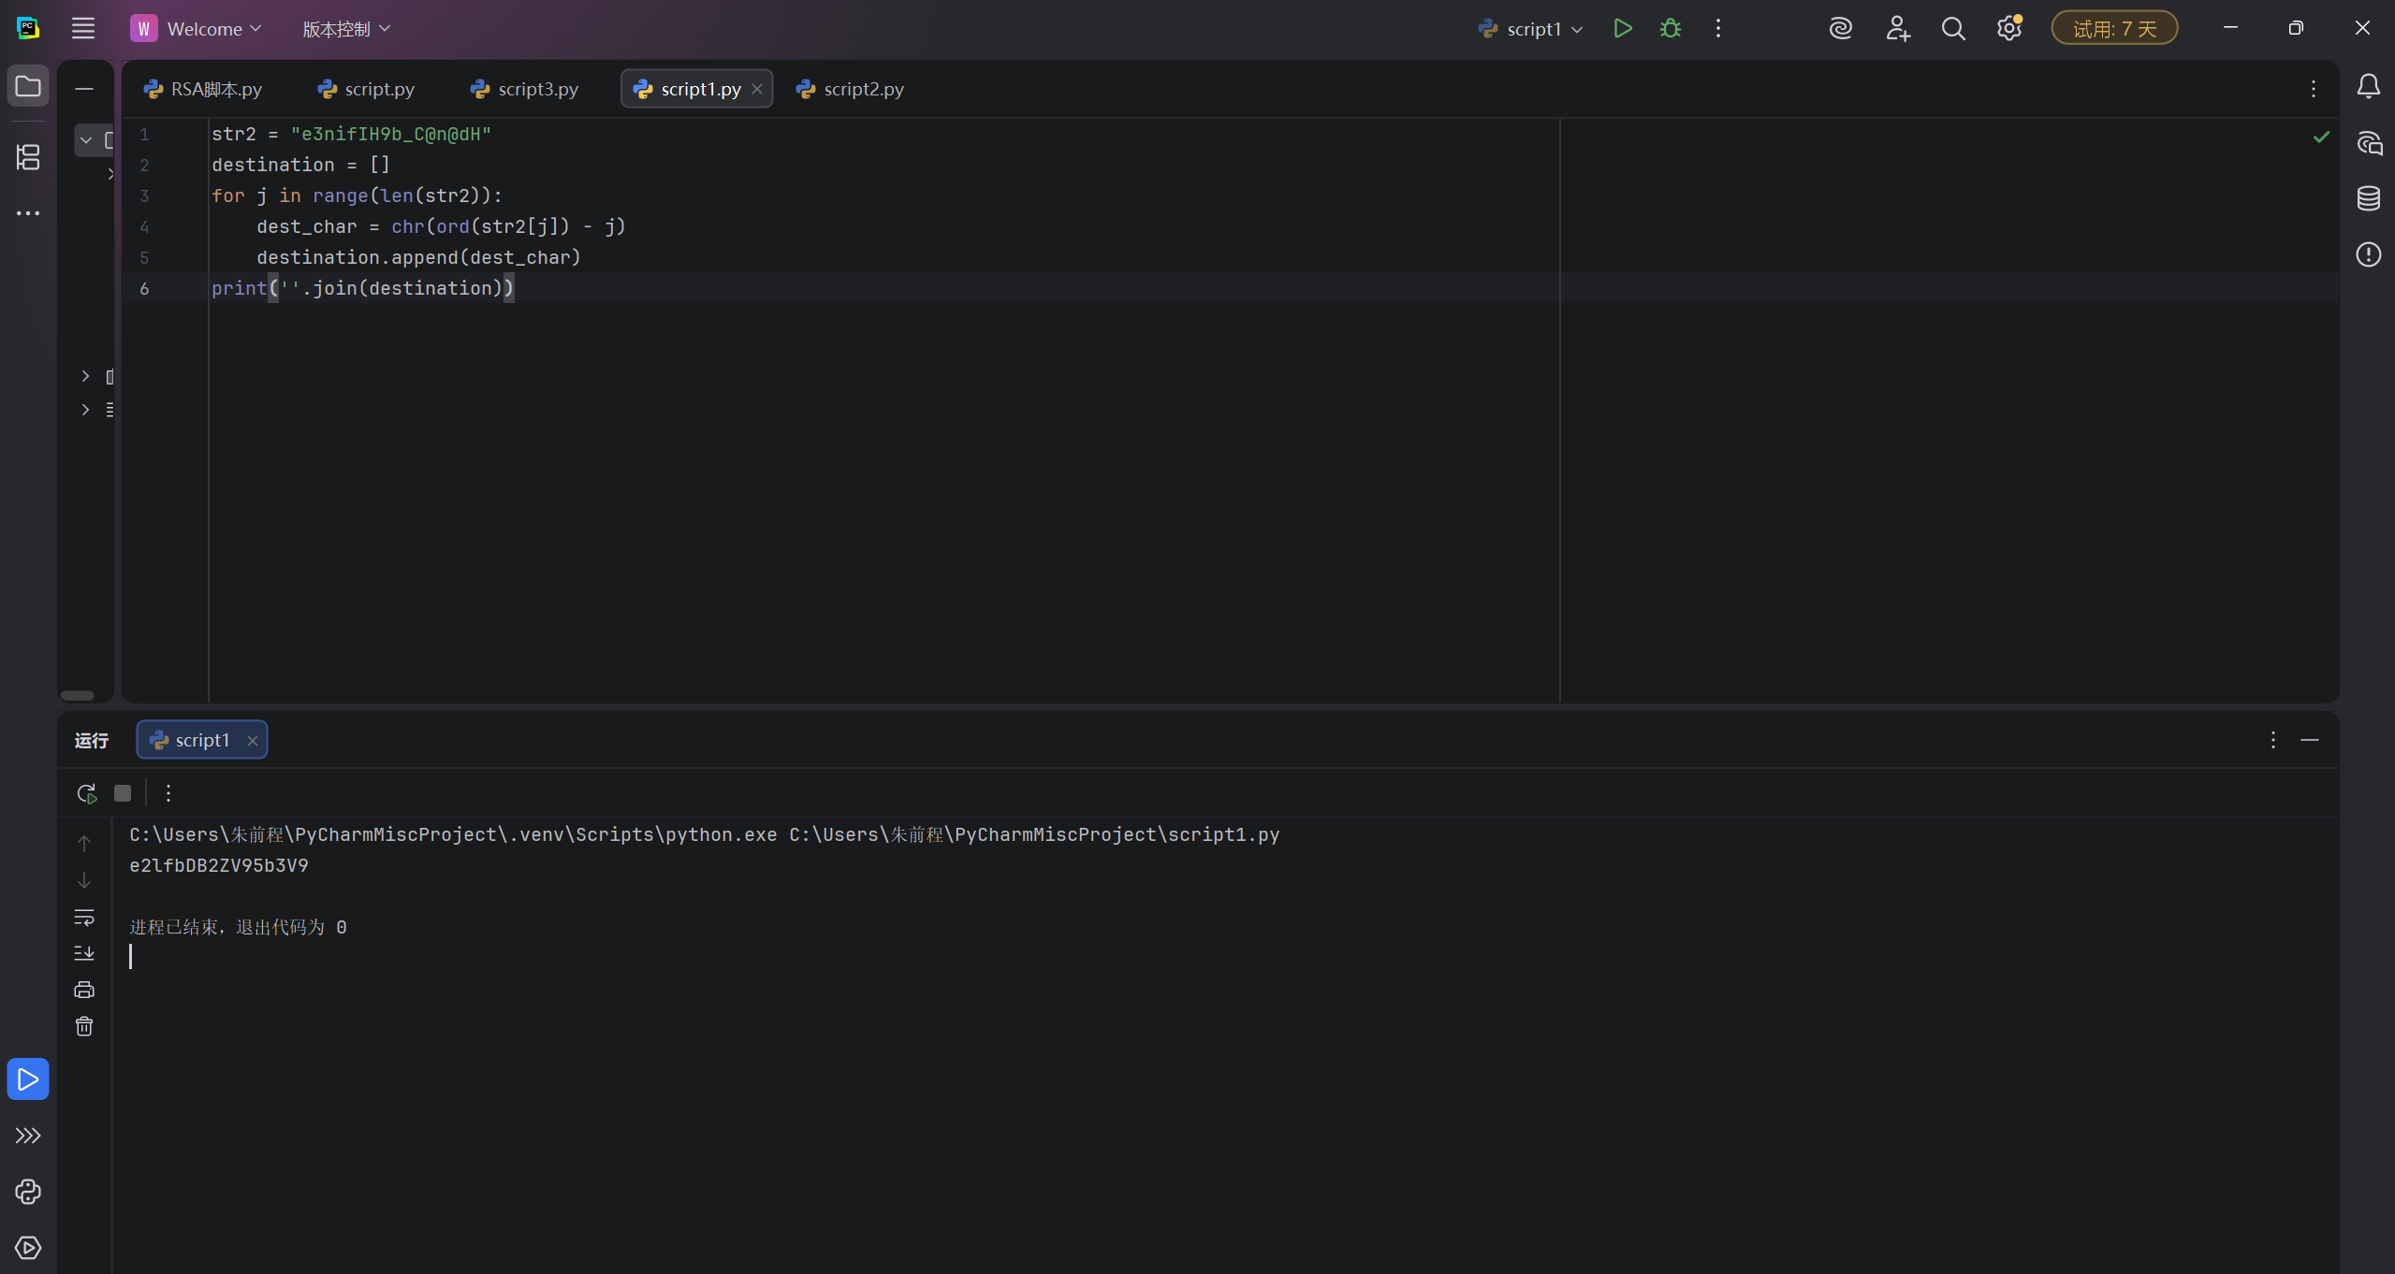Toggle soft-wrap in the run console
2395x1274 pixels.
pyautogui.click(x=84, y=917)
